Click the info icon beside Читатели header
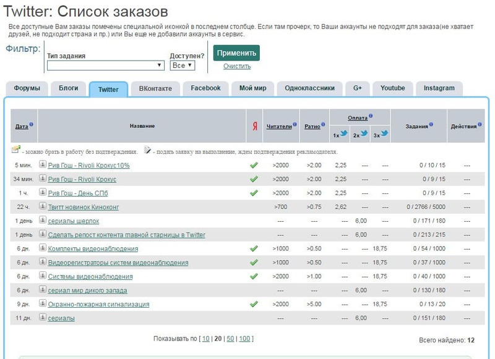495x359 pixels. tap(295, 124)
